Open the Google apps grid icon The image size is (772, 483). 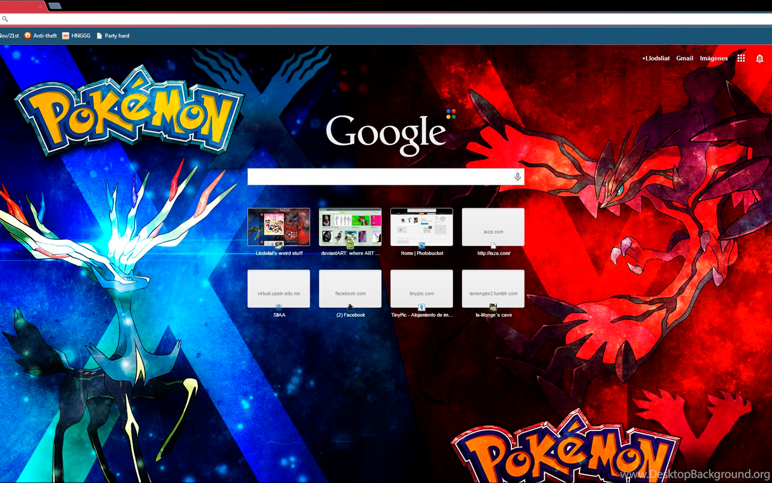tap(741, 59)
